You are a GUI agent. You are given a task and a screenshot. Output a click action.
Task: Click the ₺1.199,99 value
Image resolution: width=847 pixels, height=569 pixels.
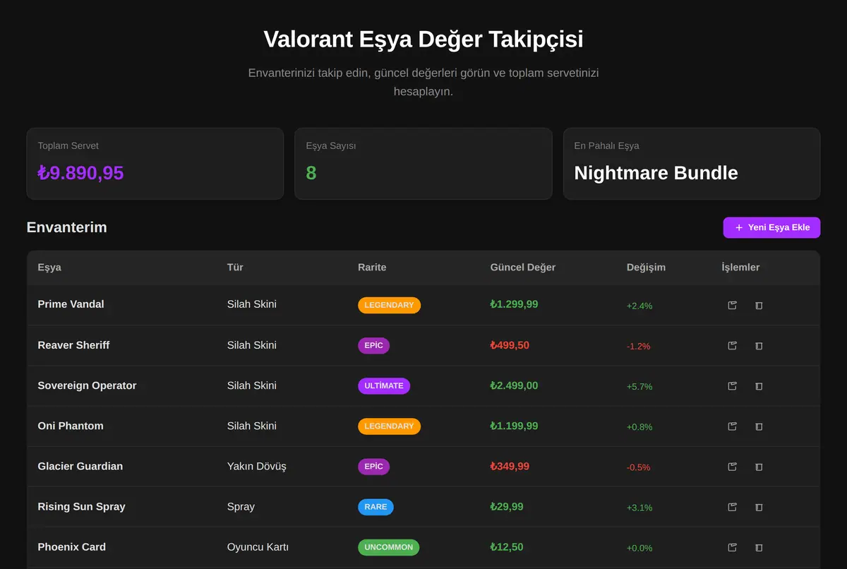click(514, 426)
